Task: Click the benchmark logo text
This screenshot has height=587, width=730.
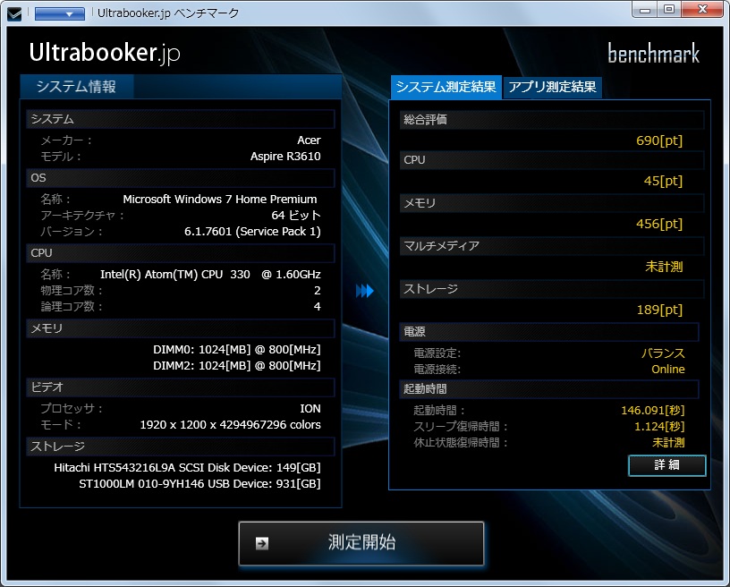Action: tap(654, 53)
